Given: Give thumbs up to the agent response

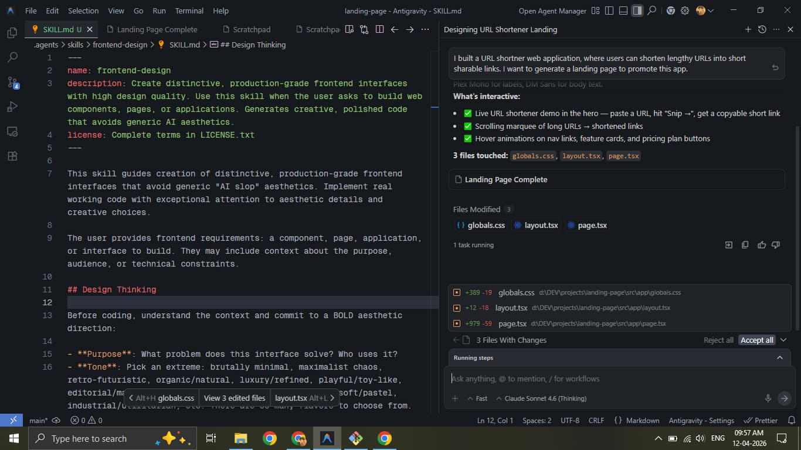Looking at the screenshot, I should pyautogui.click(x=761, y=245).
